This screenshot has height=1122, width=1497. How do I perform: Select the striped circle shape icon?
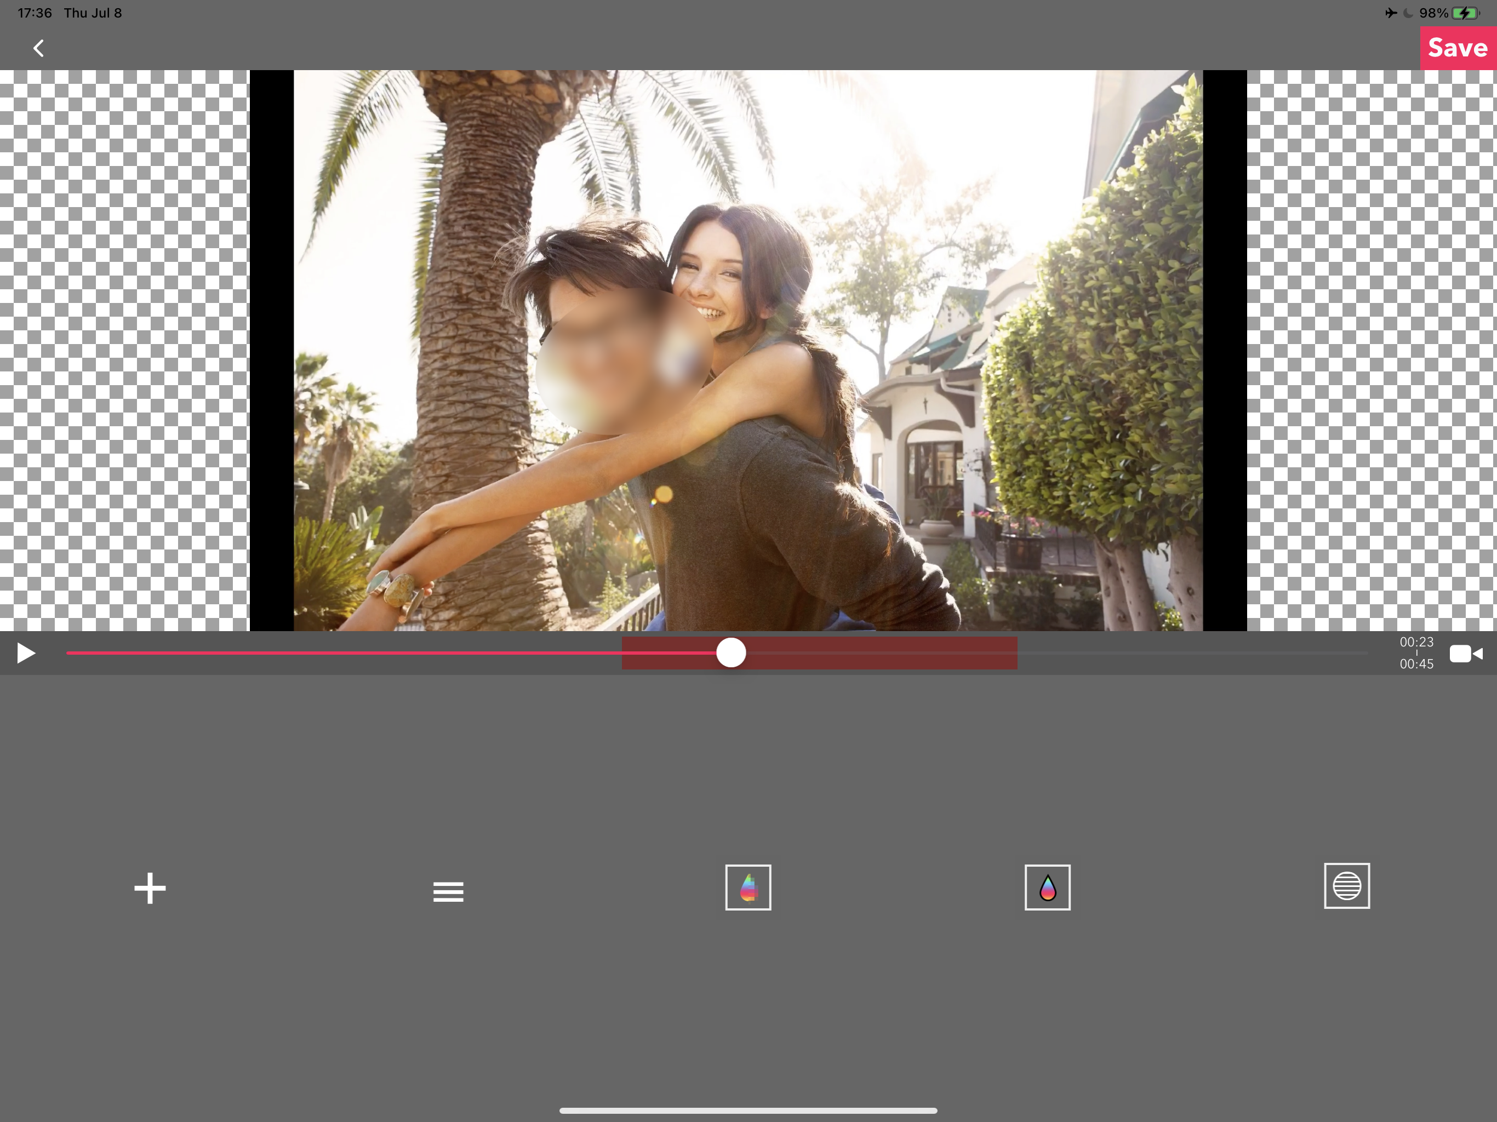1346,886
